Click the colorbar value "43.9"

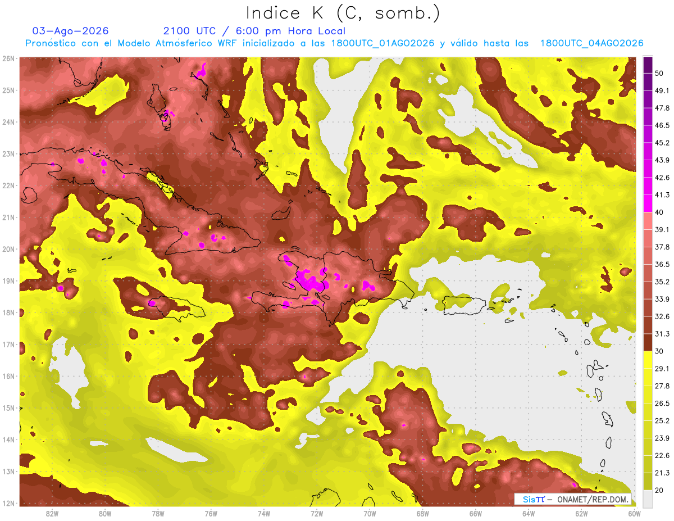662,160
